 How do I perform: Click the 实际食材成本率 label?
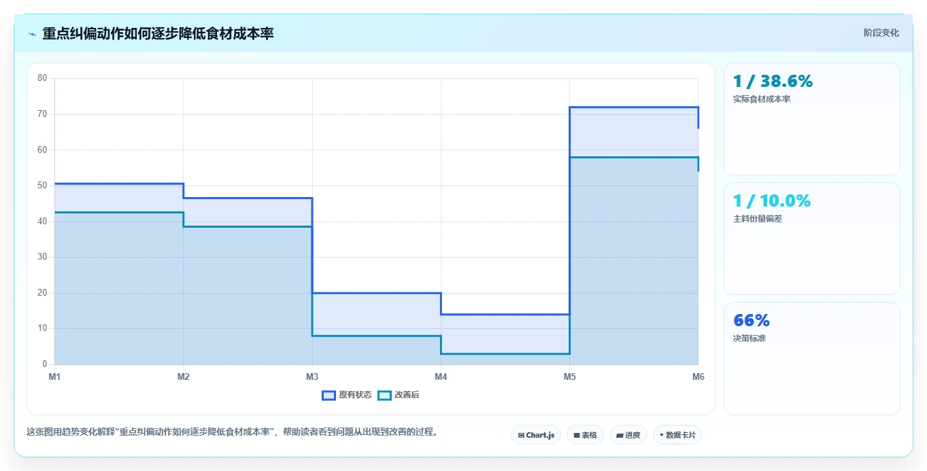tap(762, 99)
